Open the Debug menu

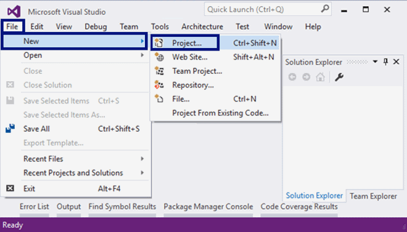click(x=96, y=26)
